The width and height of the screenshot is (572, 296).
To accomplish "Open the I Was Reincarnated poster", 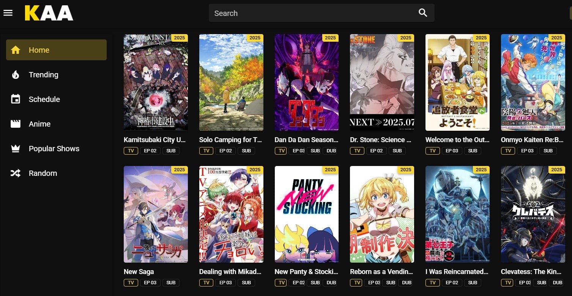I will pyautogui.click(x=457, y=214).
